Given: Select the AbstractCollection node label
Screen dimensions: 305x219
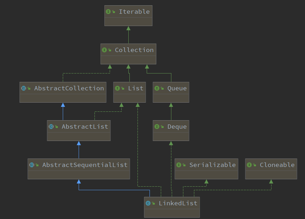Looking at the screenshot, I should coord(69,88).
